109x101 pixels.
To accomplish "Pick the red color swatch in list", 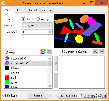I will [7, 78].
